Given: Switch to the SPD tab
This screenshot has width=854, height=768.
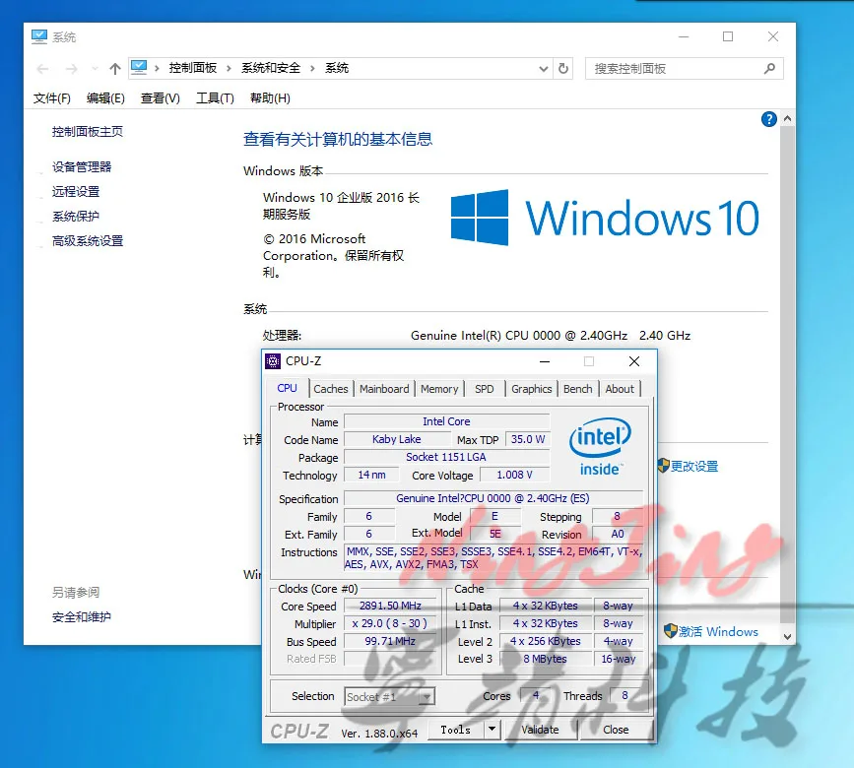Looking at the screenshot, I should point(485,389).
